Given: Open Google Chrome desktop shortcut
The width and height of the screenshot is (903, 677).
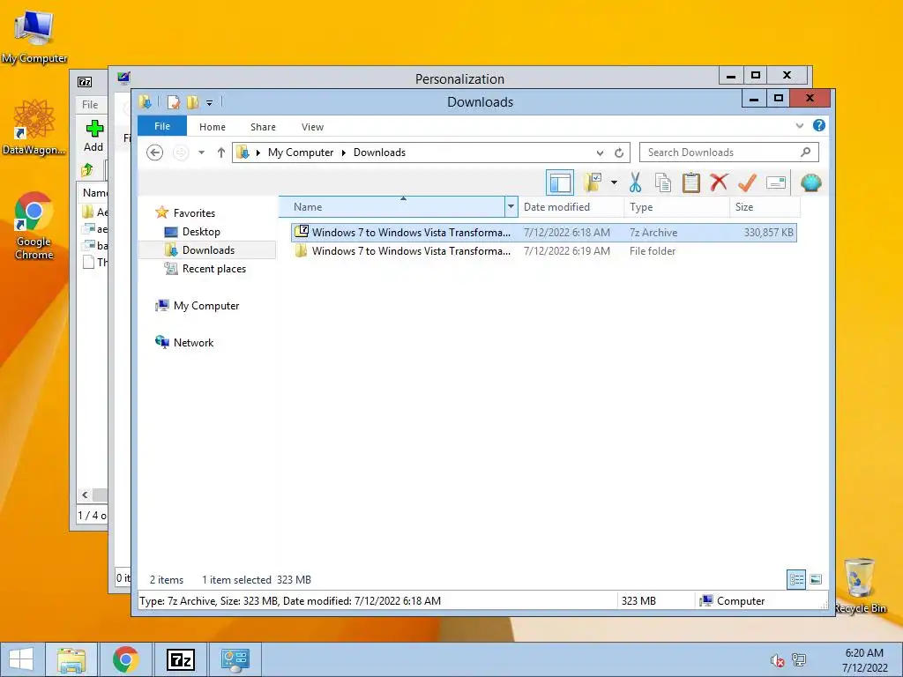Looking at the screenshot, I should pos(34,226).
